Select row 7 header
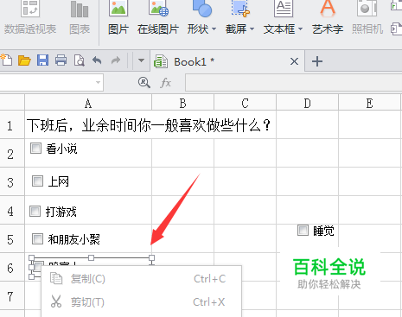Image resolution: width=402 pixels, height=317 pixels. 12,295
